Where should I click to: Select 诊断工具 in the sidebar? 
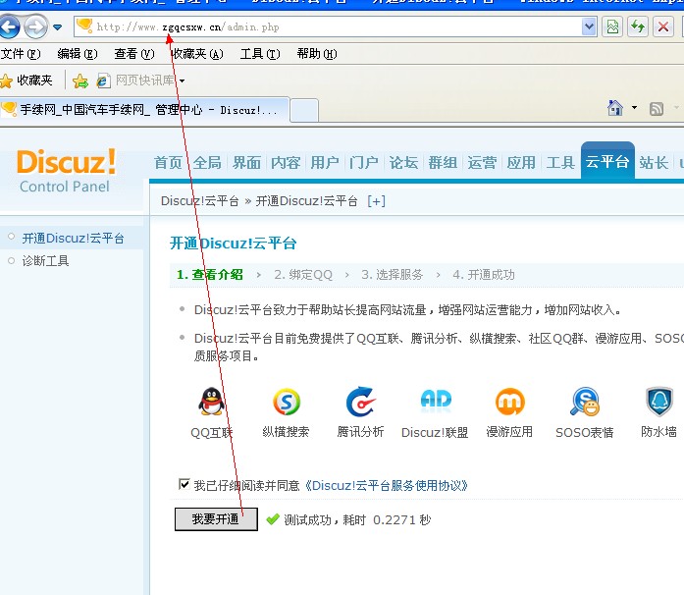[45, 261]
